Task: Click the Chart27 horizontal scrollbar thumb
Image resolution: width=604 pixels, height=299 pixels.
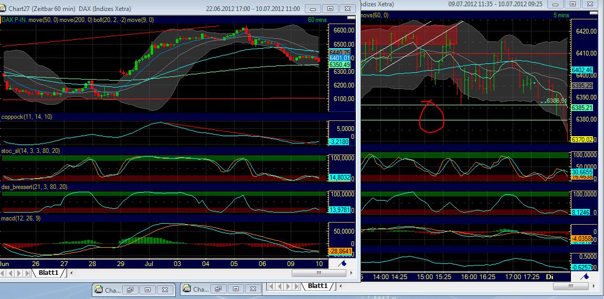Action: click(x=319, y=273)
